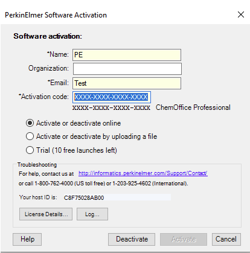
Task: Click the 'Your host ID is:' label
Action: [x=38, y=197]
